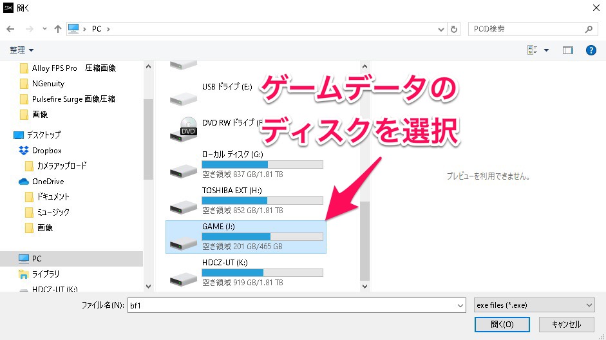Image resolution: width=606 pixels, height=340 pixels.
Task: Select PC in navigation pane
Action: 71,258
